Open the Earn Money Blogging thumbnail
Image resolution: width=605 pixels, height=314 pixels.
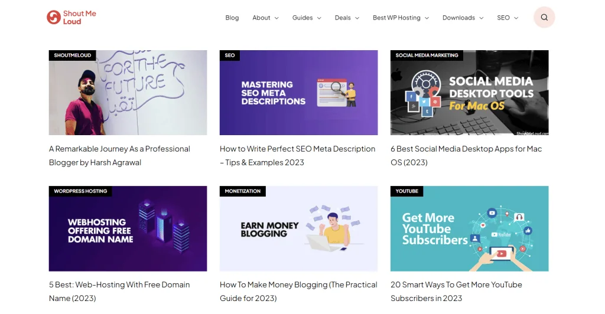click(x=298, y=228)
